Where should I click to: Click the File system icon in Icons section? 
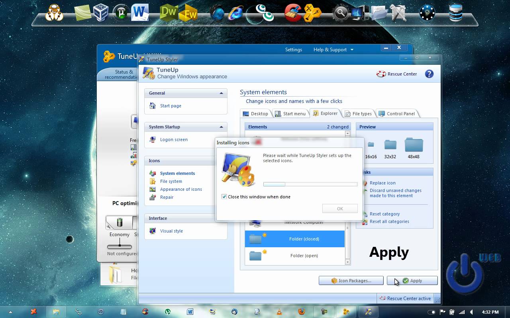point(153,181)
